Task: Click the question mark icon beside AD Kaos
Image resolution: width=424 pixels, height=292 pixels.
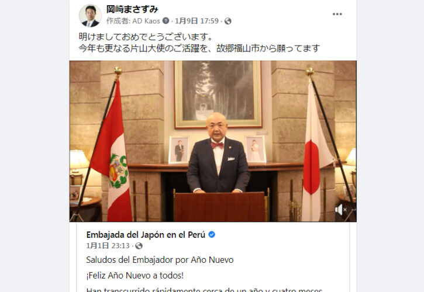Action: coord(166,21)
